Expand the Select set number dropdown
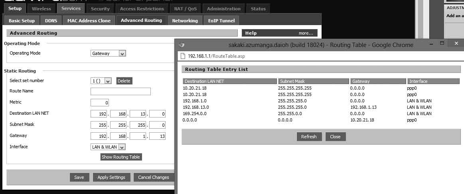This screenshot has width=464, height=194. (101, 81)
